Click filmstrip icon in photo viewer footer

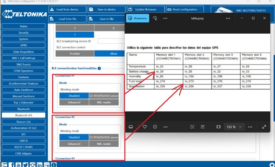tap(131, 127)
